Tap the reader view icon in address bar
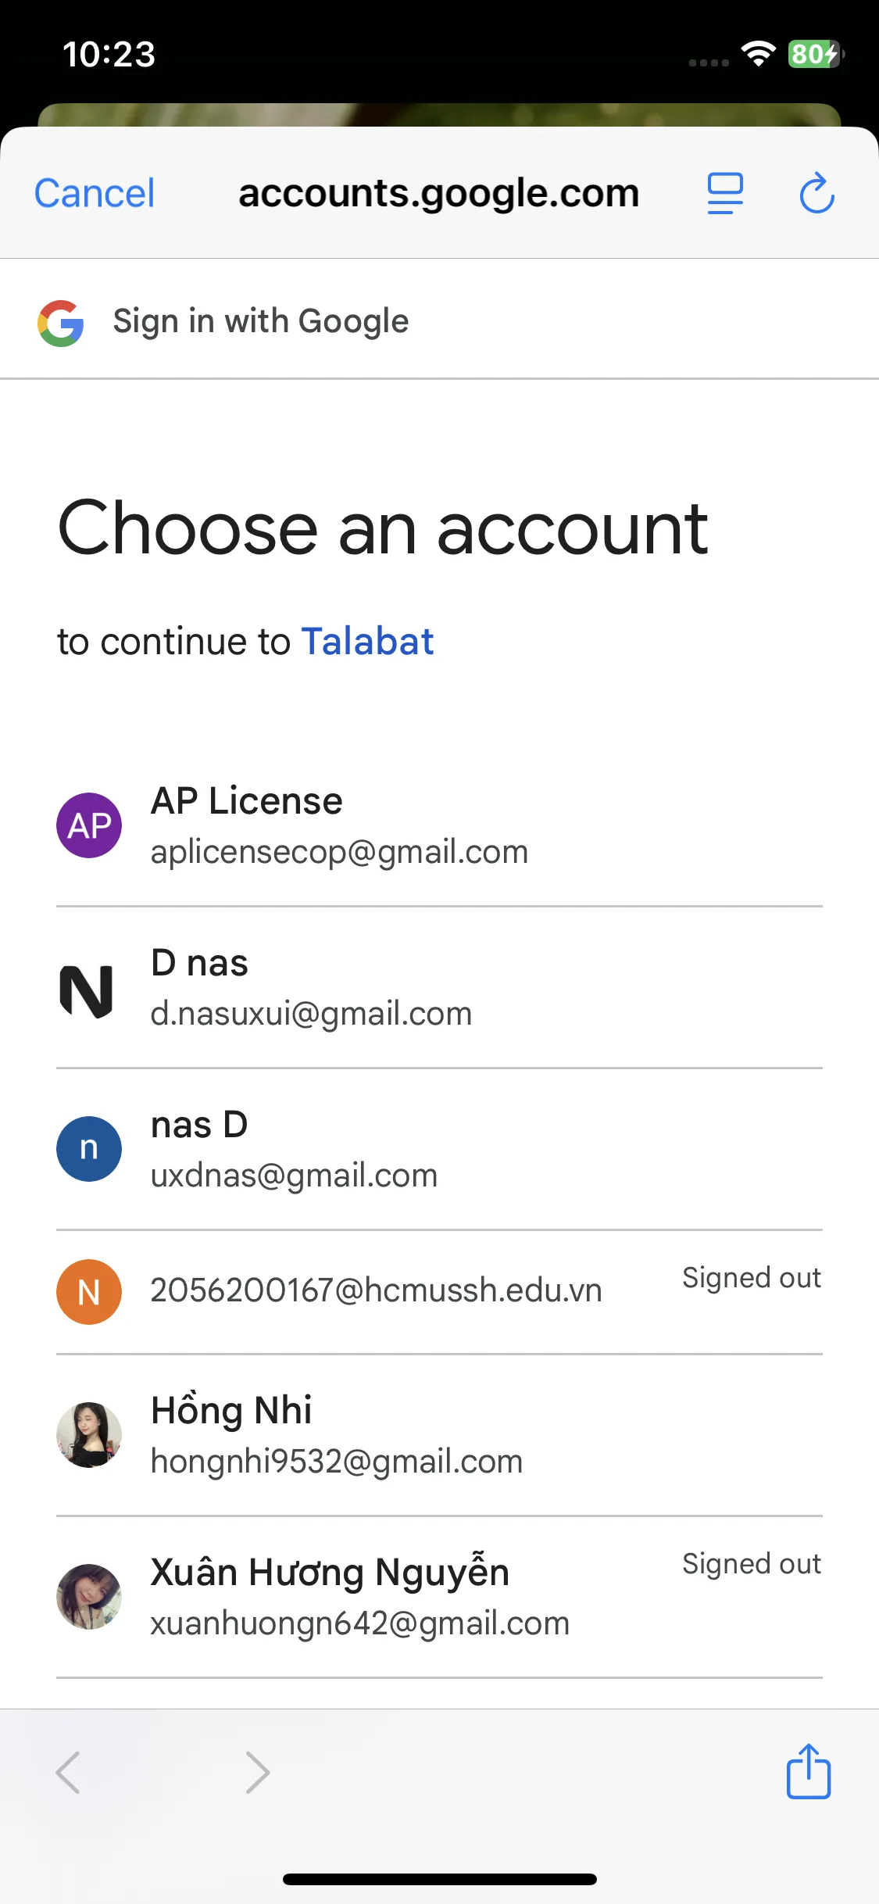879x1904 pixels. point(724,194)
